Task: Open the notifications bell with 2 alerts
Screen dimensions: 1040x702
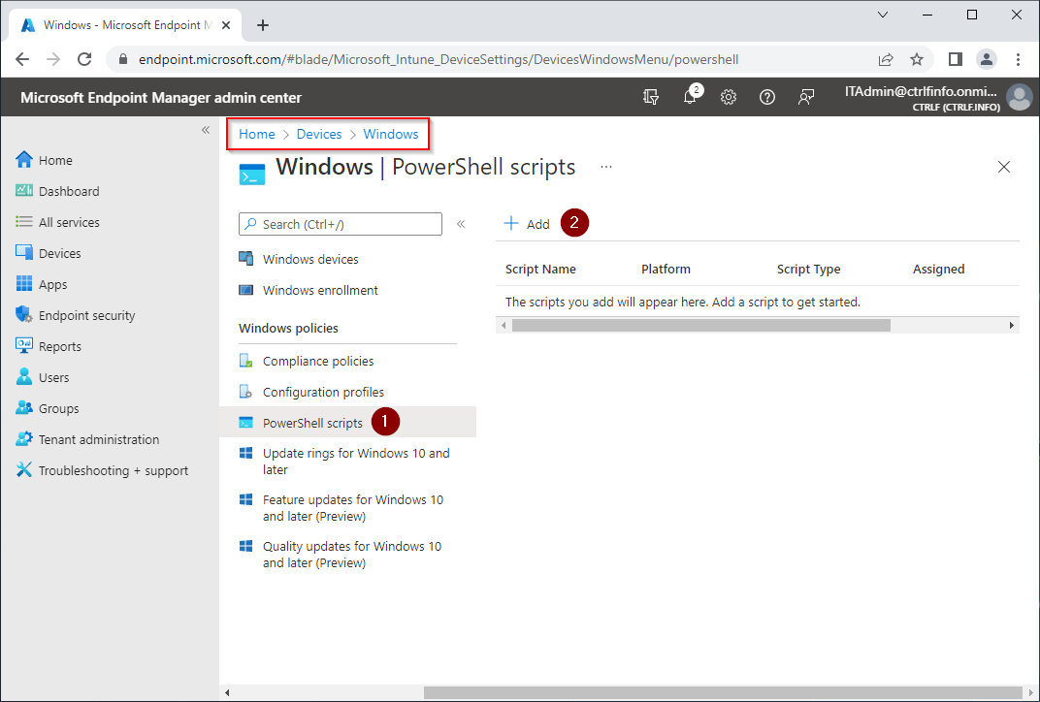Action: click(x=690, y=97)
